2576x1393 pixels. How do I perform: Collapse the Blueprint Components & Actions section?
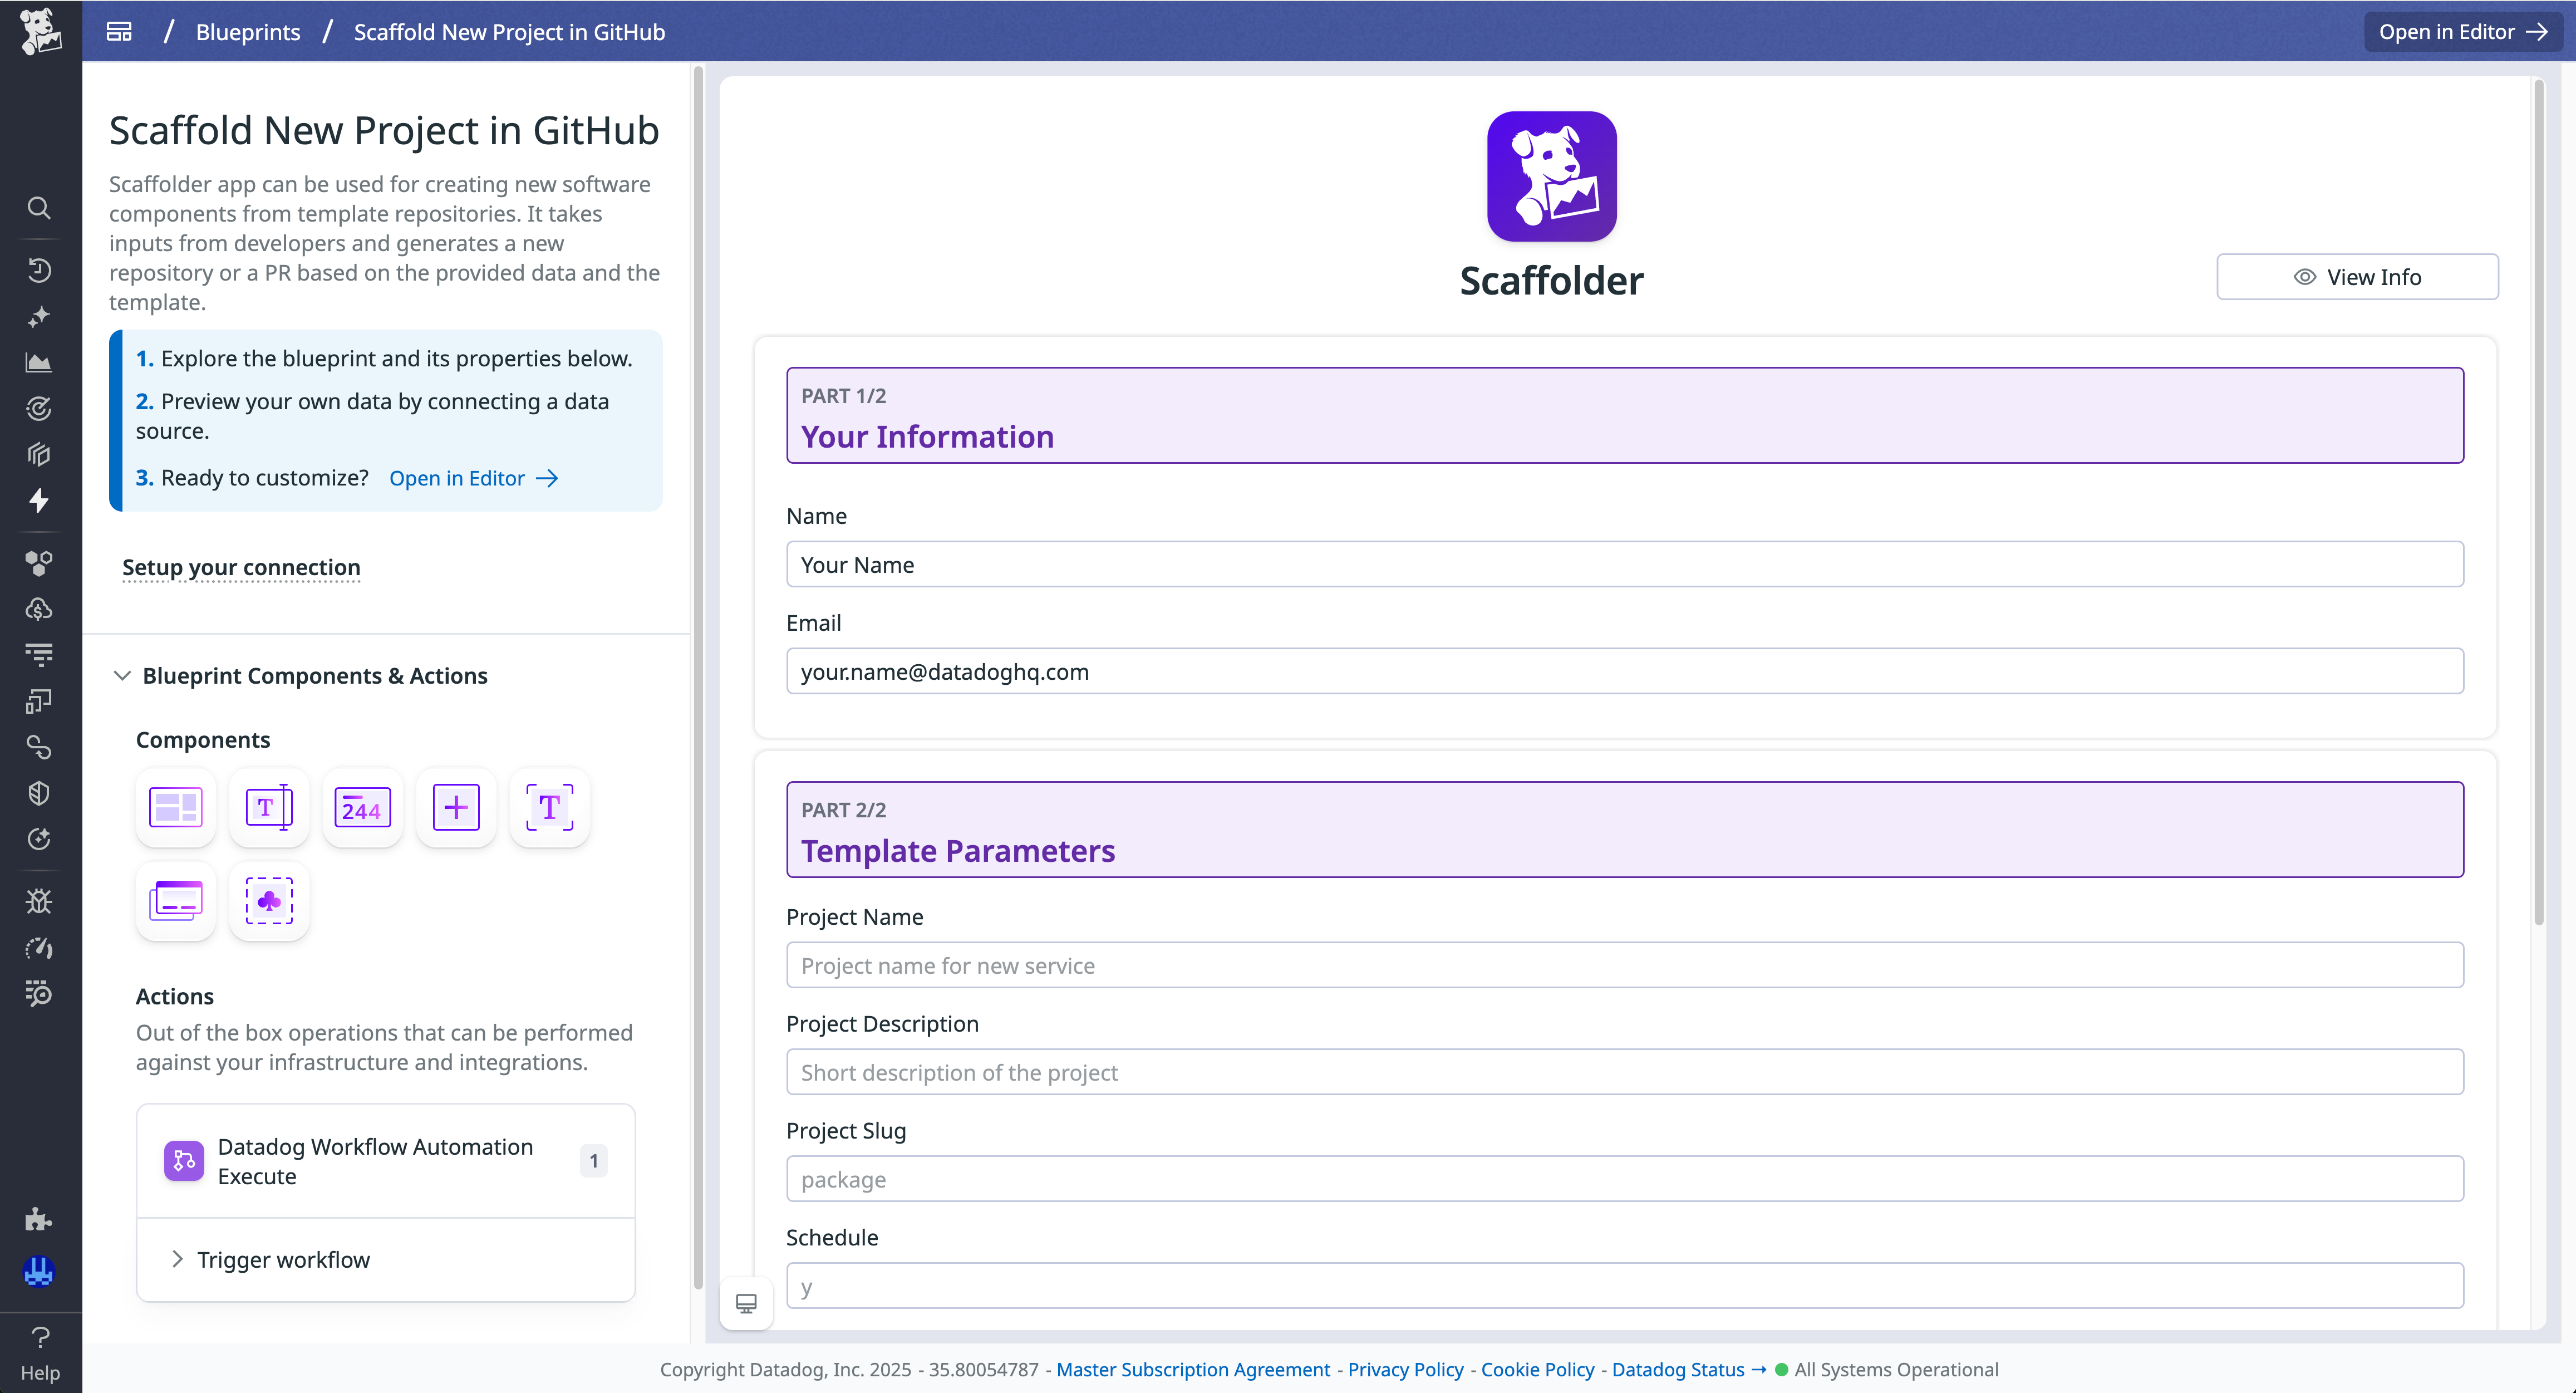[122, 676]
